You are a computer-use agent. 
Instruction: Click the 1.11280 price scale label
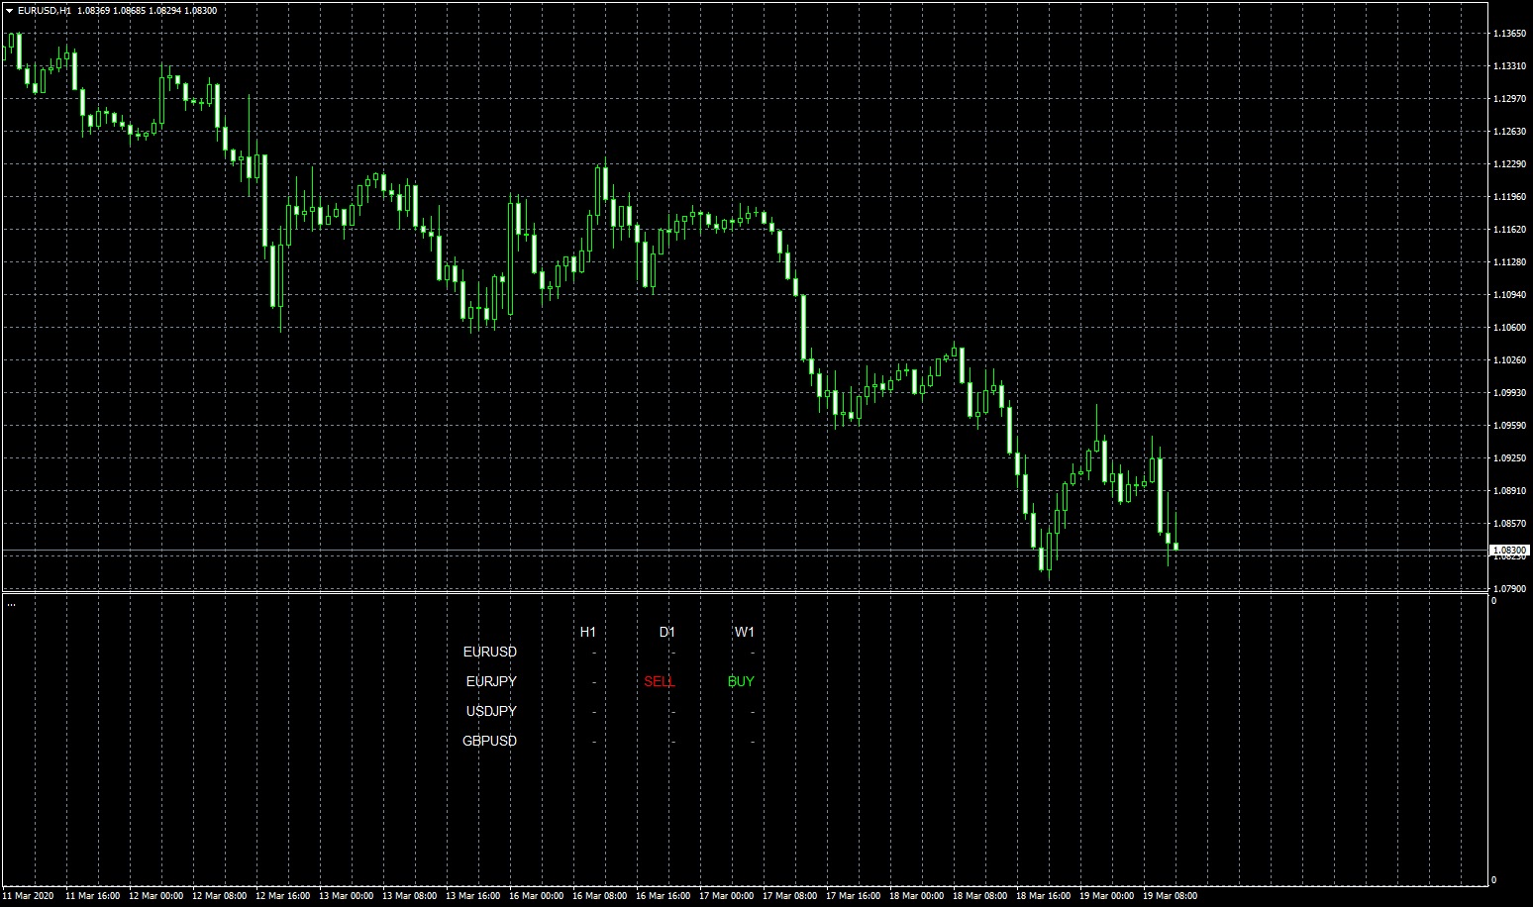1509,262
